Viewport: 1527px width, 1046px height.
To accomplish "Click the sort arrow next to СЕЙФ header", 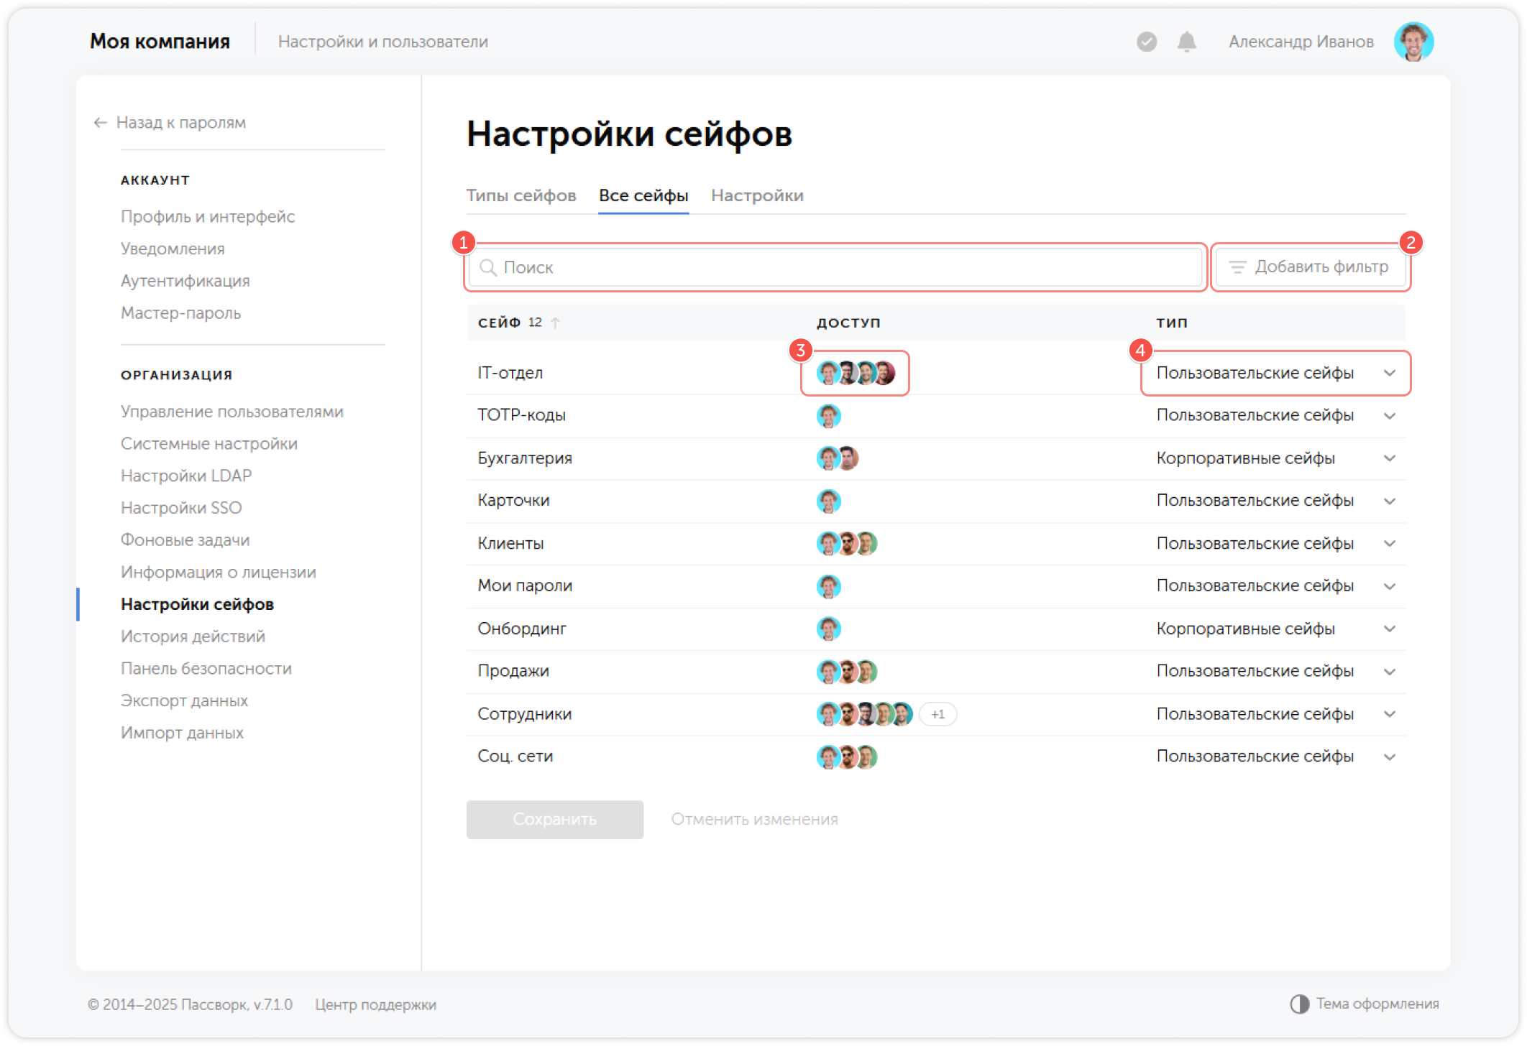I will click(x=554, y=322).
